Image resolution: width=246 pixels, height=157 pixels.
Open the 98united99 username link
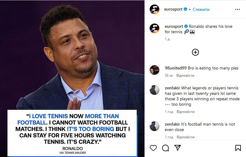pos(176,68)
